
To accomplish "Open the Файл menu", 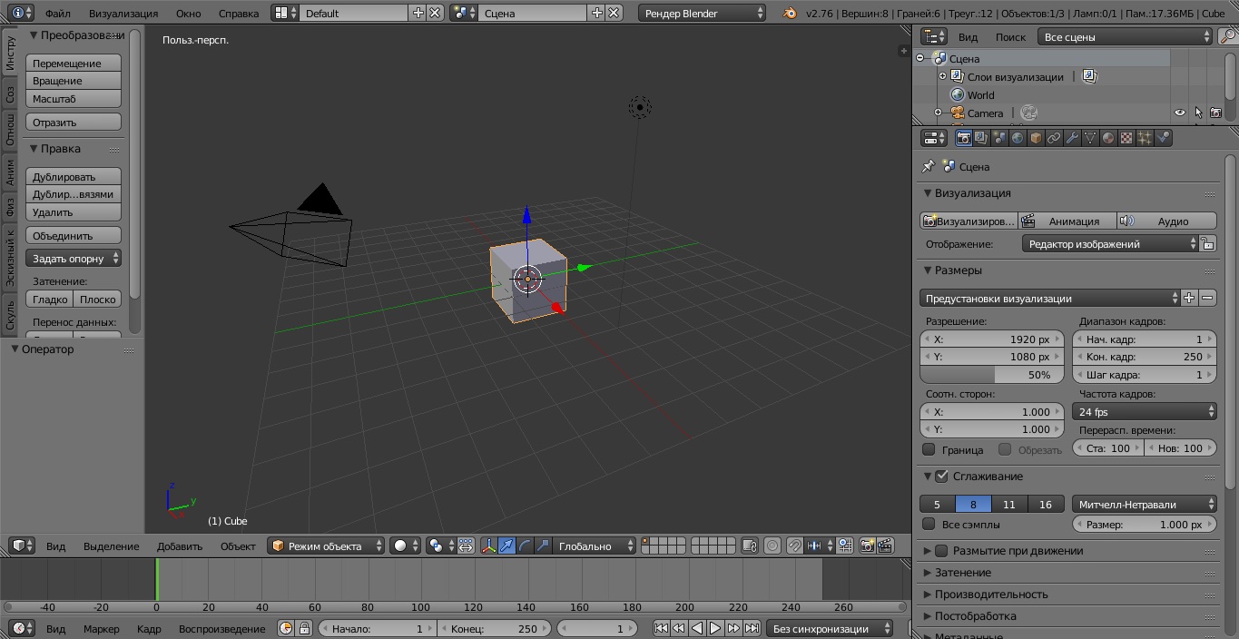I will 58,13.
